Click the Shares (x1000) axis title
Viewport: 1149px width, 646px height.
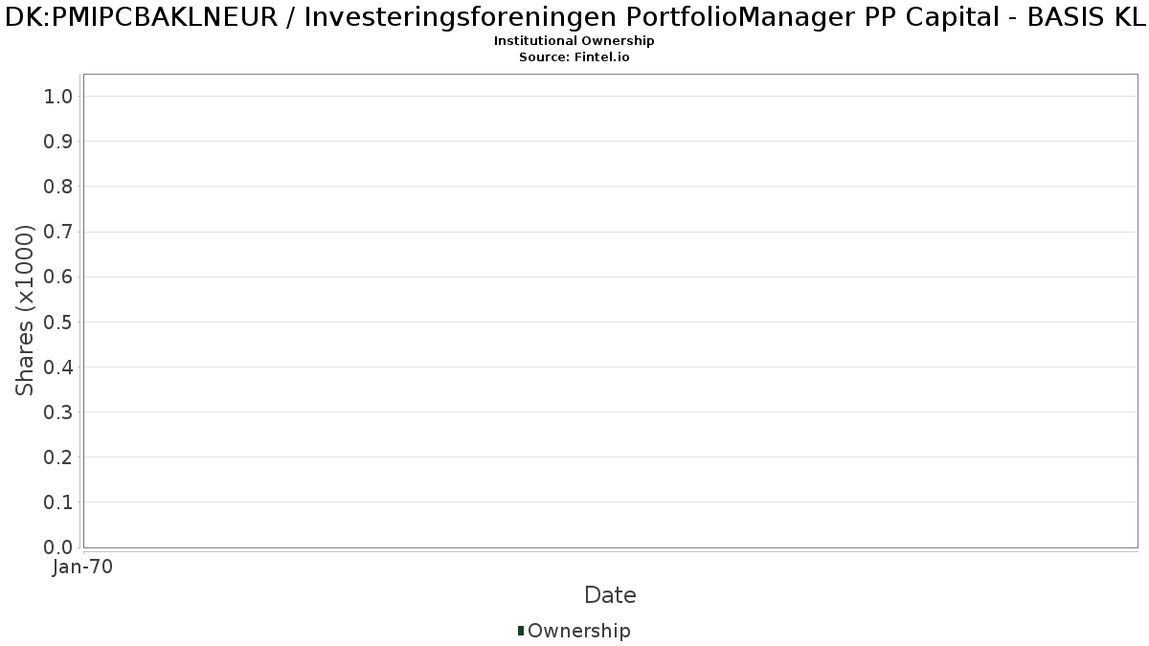click(x=26, y=310)
